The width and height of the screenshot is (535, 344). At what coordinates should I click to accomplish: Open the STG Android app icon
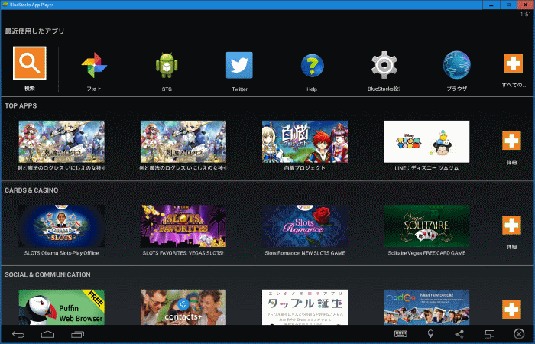pos(167,65)
